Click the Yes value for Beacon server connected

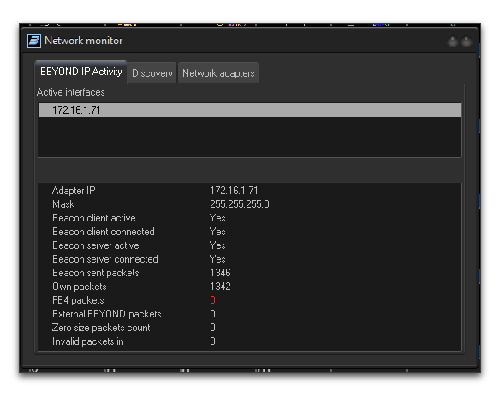click(x=217, y=259)
